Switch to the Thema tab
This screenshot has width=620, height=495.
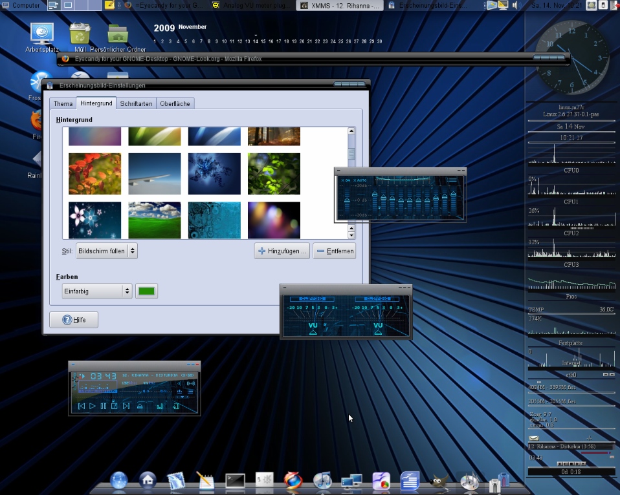(63, 104)
